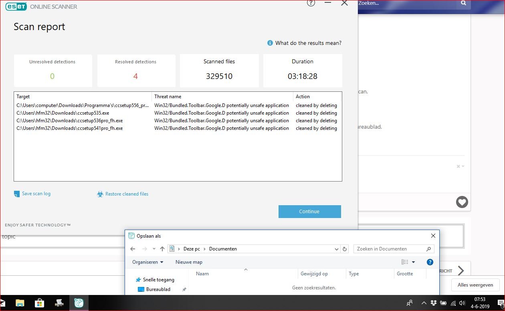This screenshot has height=311, width=505.
Task: Open the Dropbox system tray icon
Action: point(434,303)
